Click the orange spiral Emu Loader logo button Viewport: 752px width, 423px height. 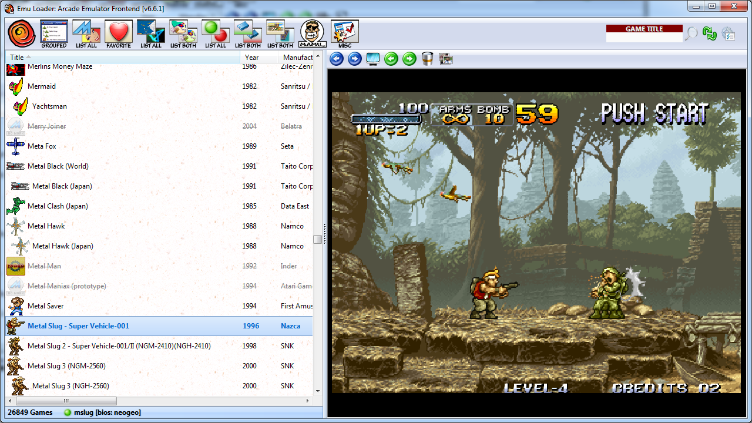22,33
